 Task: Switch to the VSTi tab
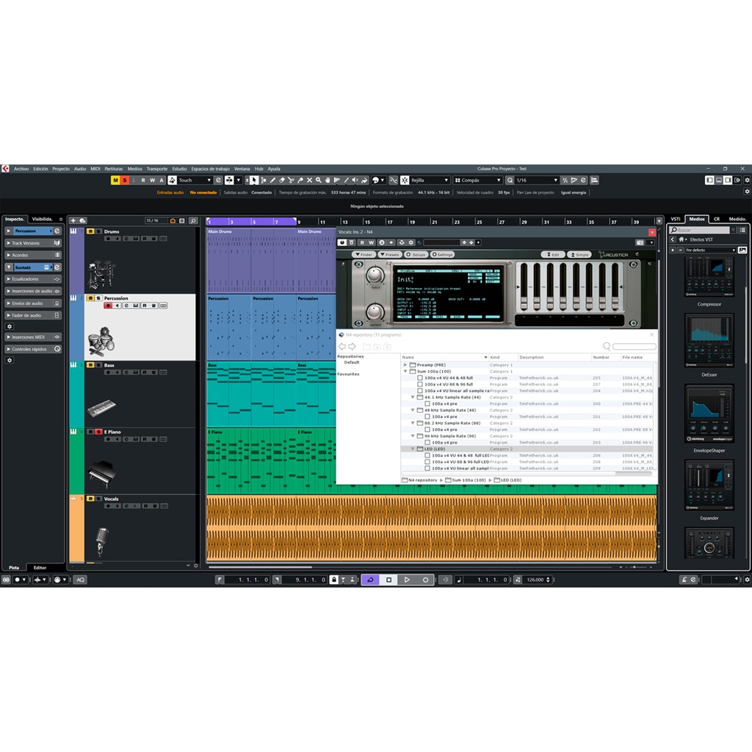pos(676,219)
